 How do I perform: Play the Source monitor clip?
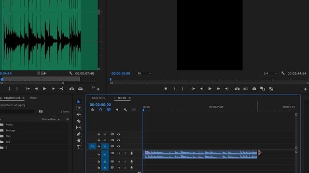click(x=44, y=89)
